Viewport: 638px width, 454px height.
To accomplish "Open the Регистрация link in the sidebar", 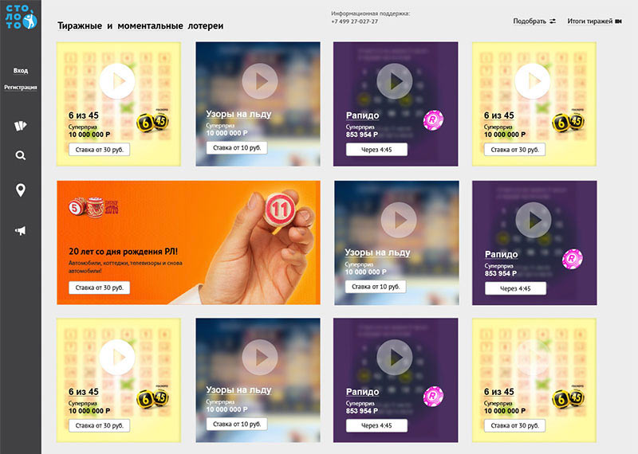I will [21, 88].
